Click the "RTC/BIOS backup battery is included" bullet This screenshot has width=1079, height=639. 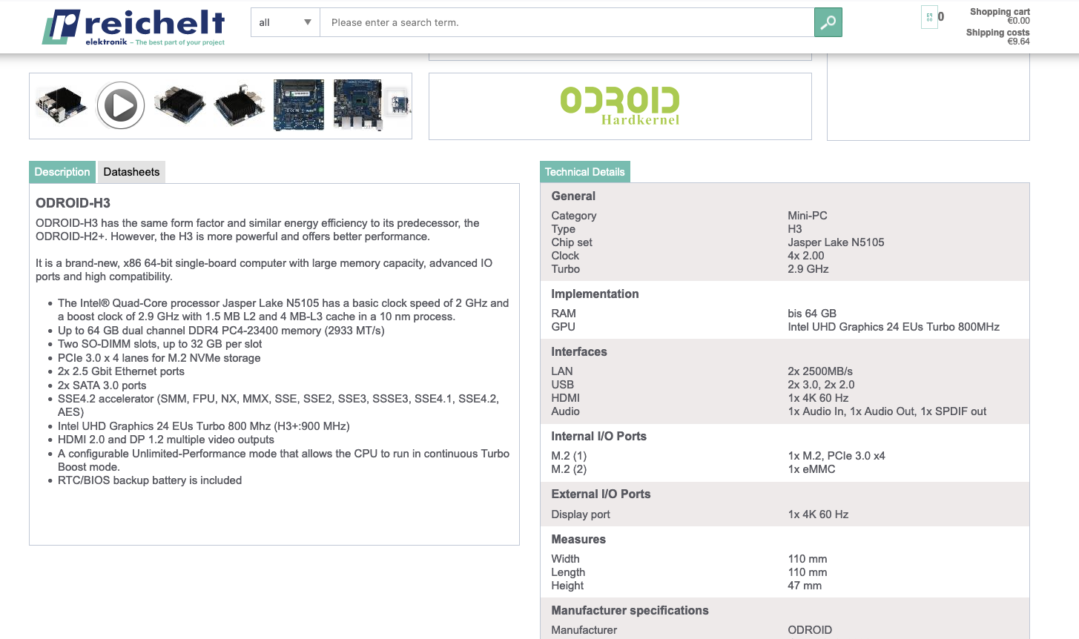(150, 480)
